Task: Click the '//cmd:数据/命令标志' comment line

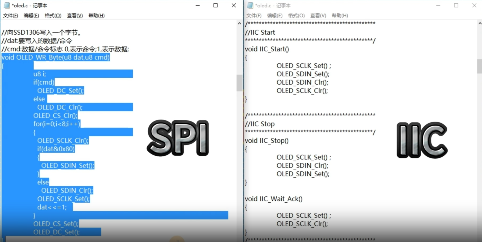Action: (x=65, y=49)
